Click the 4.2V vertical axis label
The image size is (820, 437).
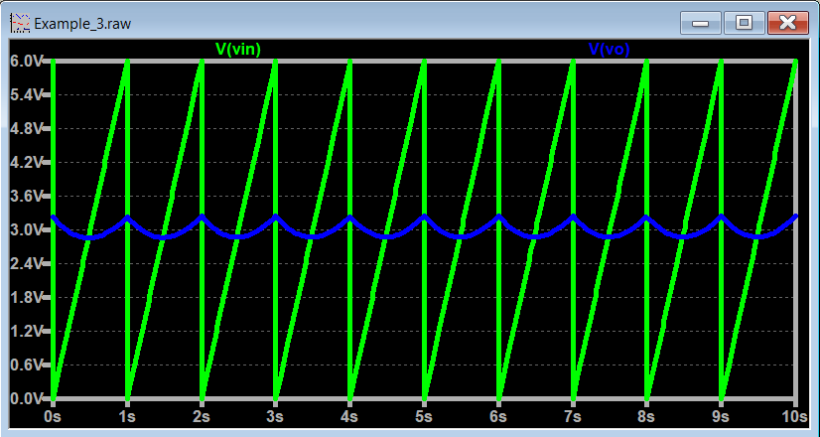[x=26, y=163]
